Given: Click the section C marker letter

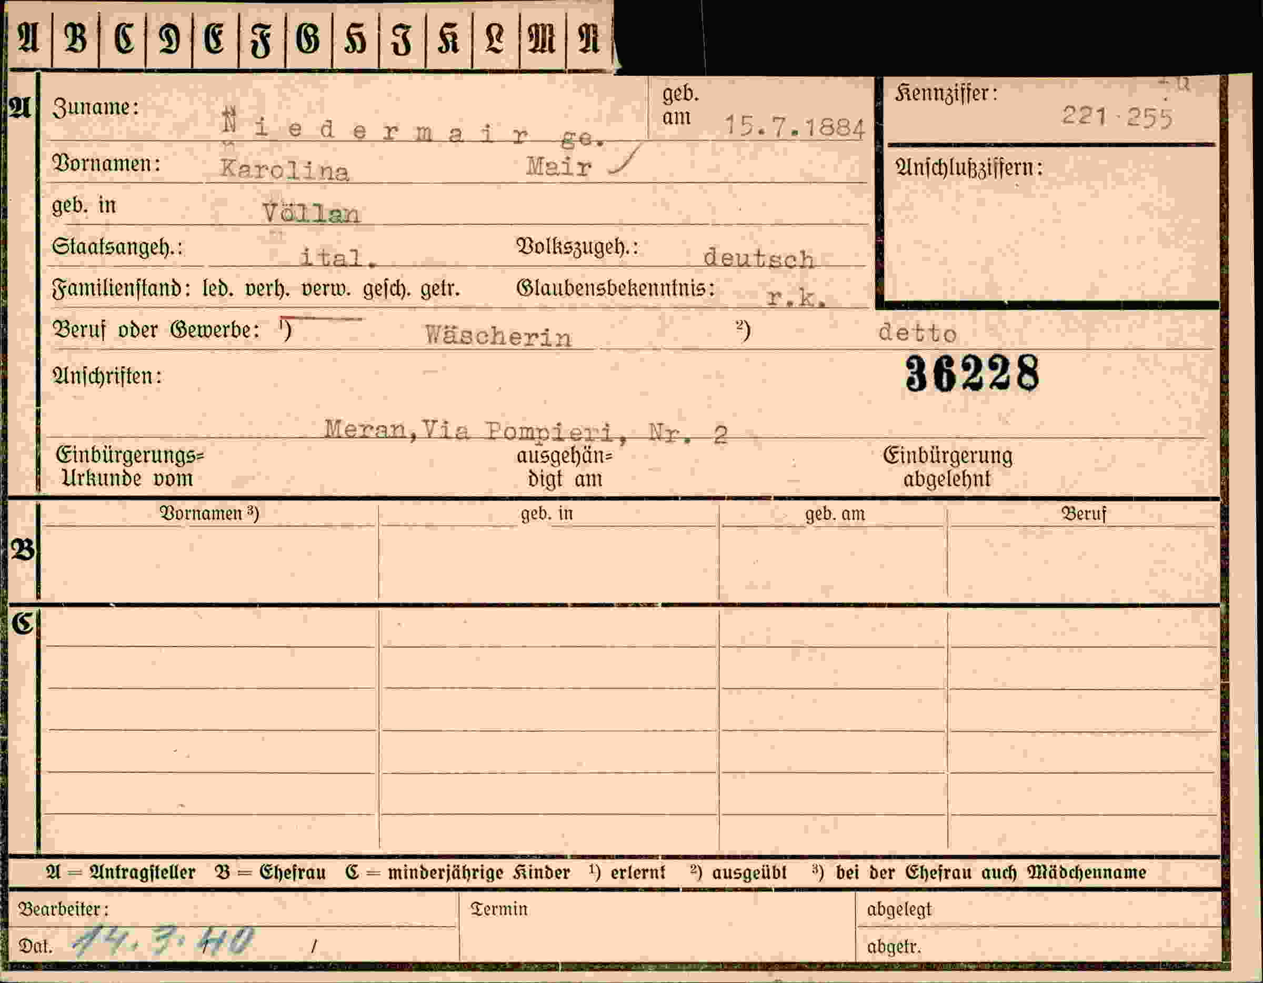Looking at the screenshot, I should 23,624.
